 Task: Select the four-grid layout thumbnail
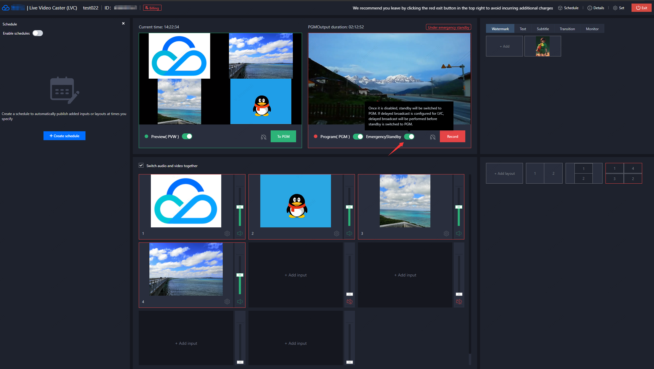pos(624,173)
